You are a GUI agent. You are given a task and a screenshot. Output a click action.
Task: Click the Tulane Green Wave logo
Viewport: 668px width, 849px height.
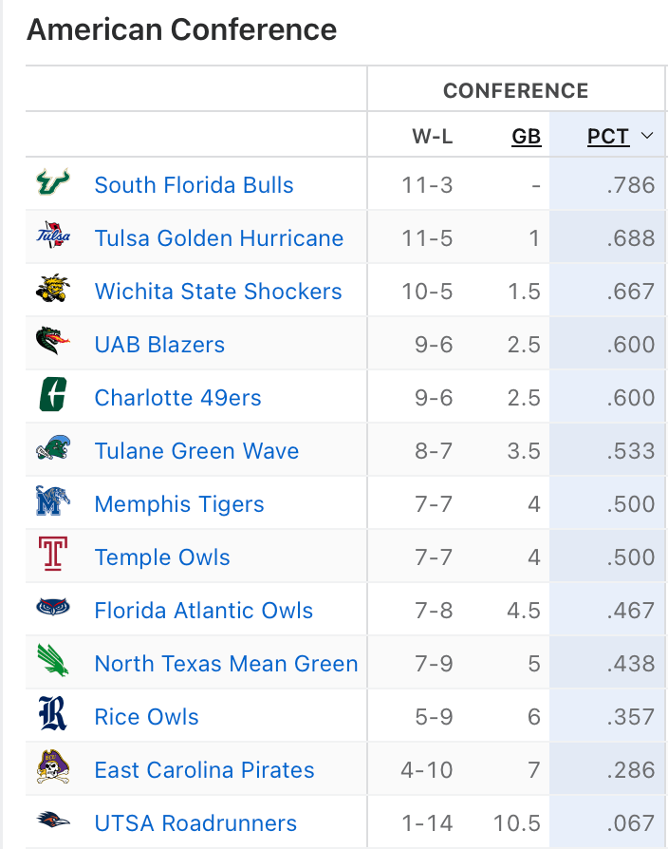click(52, 450)
